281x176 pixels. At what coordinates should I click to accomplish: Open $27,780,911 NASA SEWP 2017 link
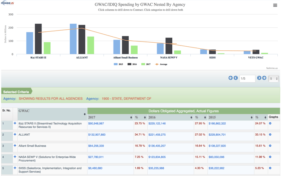point(96,157)
